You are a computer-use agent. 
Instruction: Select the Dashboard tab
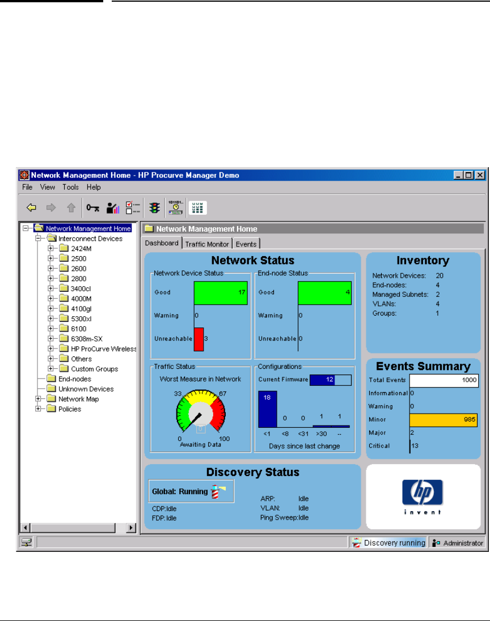162,243
